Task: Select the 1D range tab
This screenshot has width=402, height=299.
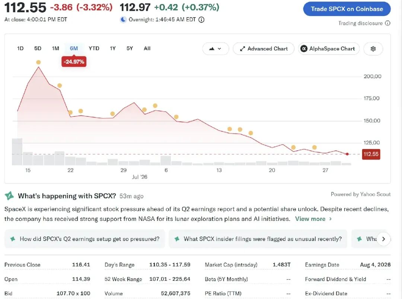Action: [20, 48]
